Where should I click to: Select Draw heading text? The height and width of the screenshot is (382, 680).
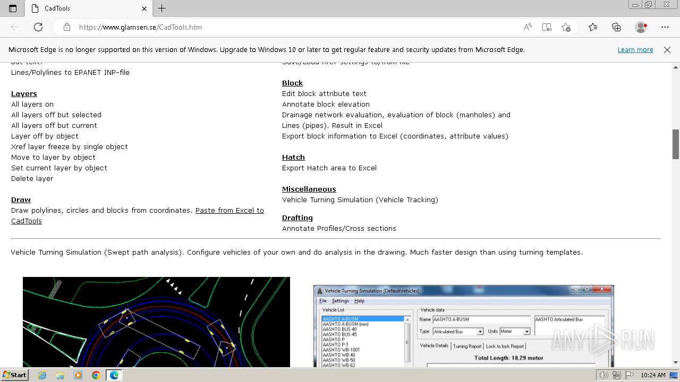point(21,199)
